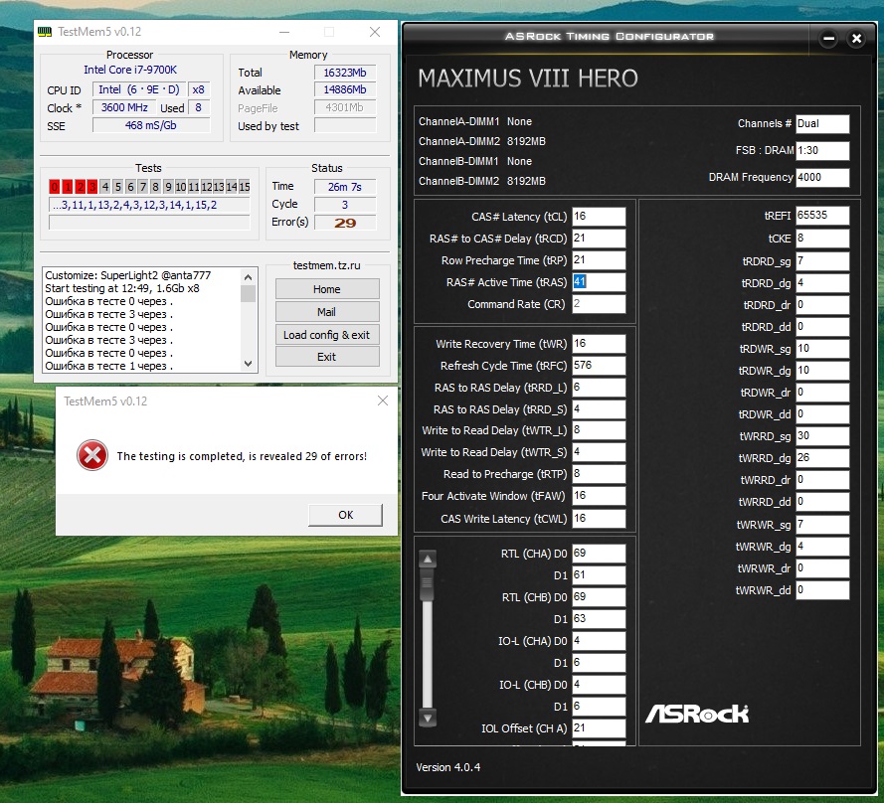The width and height of the screenshot is (884, 803).
Task: Click the MAXIMUS VIII HERO heading
Action: click(528, 79)
